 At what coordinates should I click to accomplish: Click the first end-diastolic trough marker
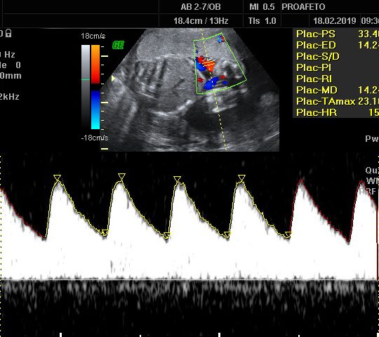pos(105,233)
